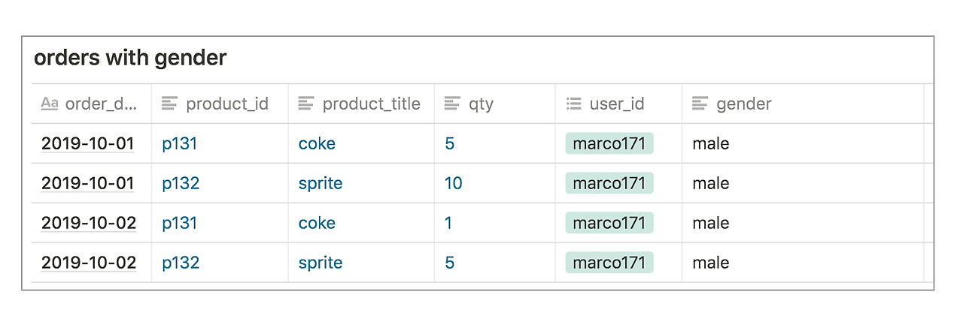Screen dimensions: 963x325
Task: Click the title property icon beside order_d...
Action: pos(50,104)
